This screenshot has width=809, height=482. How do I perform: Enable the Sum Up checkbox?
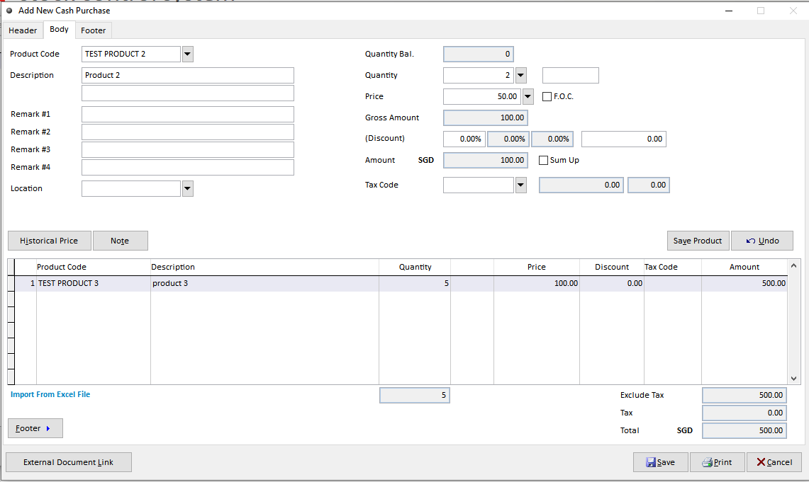(543, 160)
